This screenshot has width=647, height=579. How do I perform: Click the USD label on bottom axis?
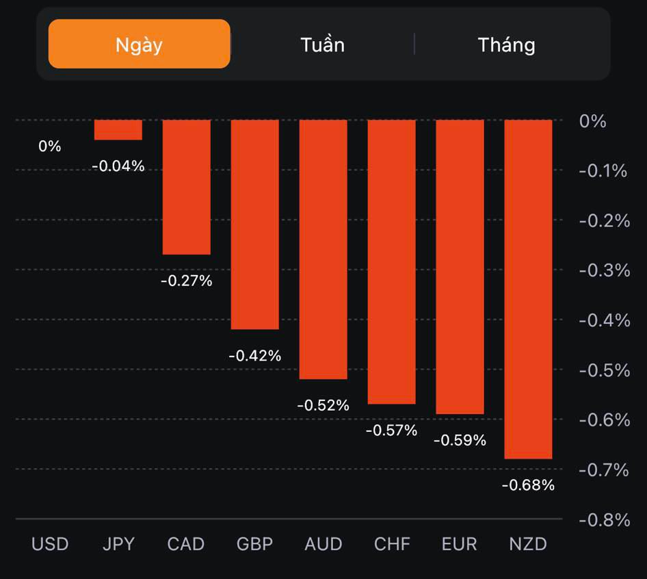(50, 544)
